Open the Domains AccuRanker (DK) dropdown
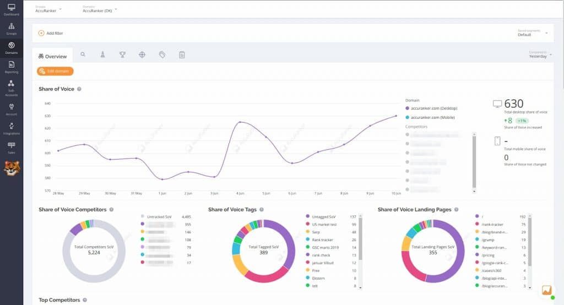 (x=100, y=9)
